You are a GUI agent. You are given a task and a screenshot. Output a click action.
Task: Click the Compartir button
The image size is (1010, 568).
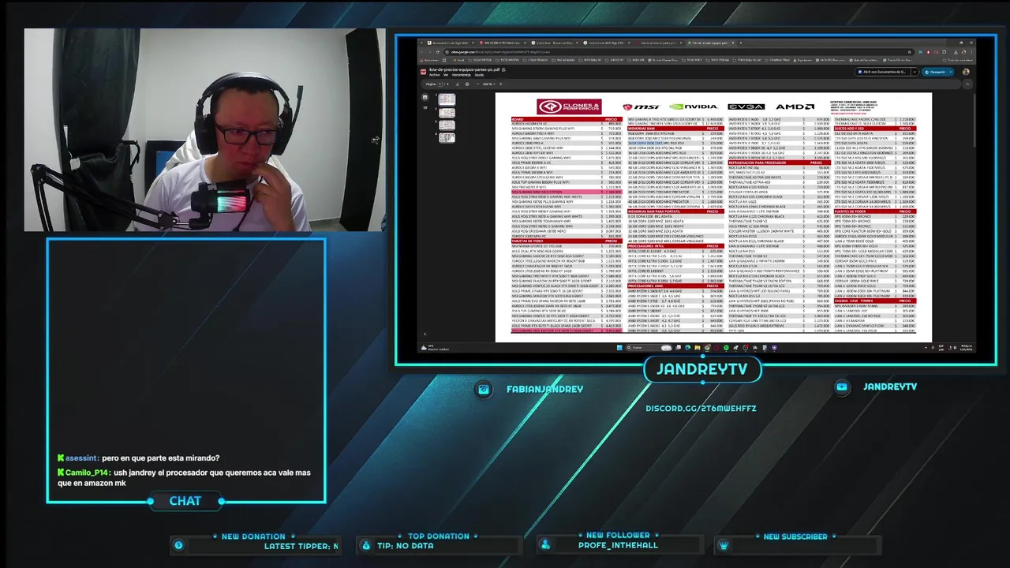point(935,72)
